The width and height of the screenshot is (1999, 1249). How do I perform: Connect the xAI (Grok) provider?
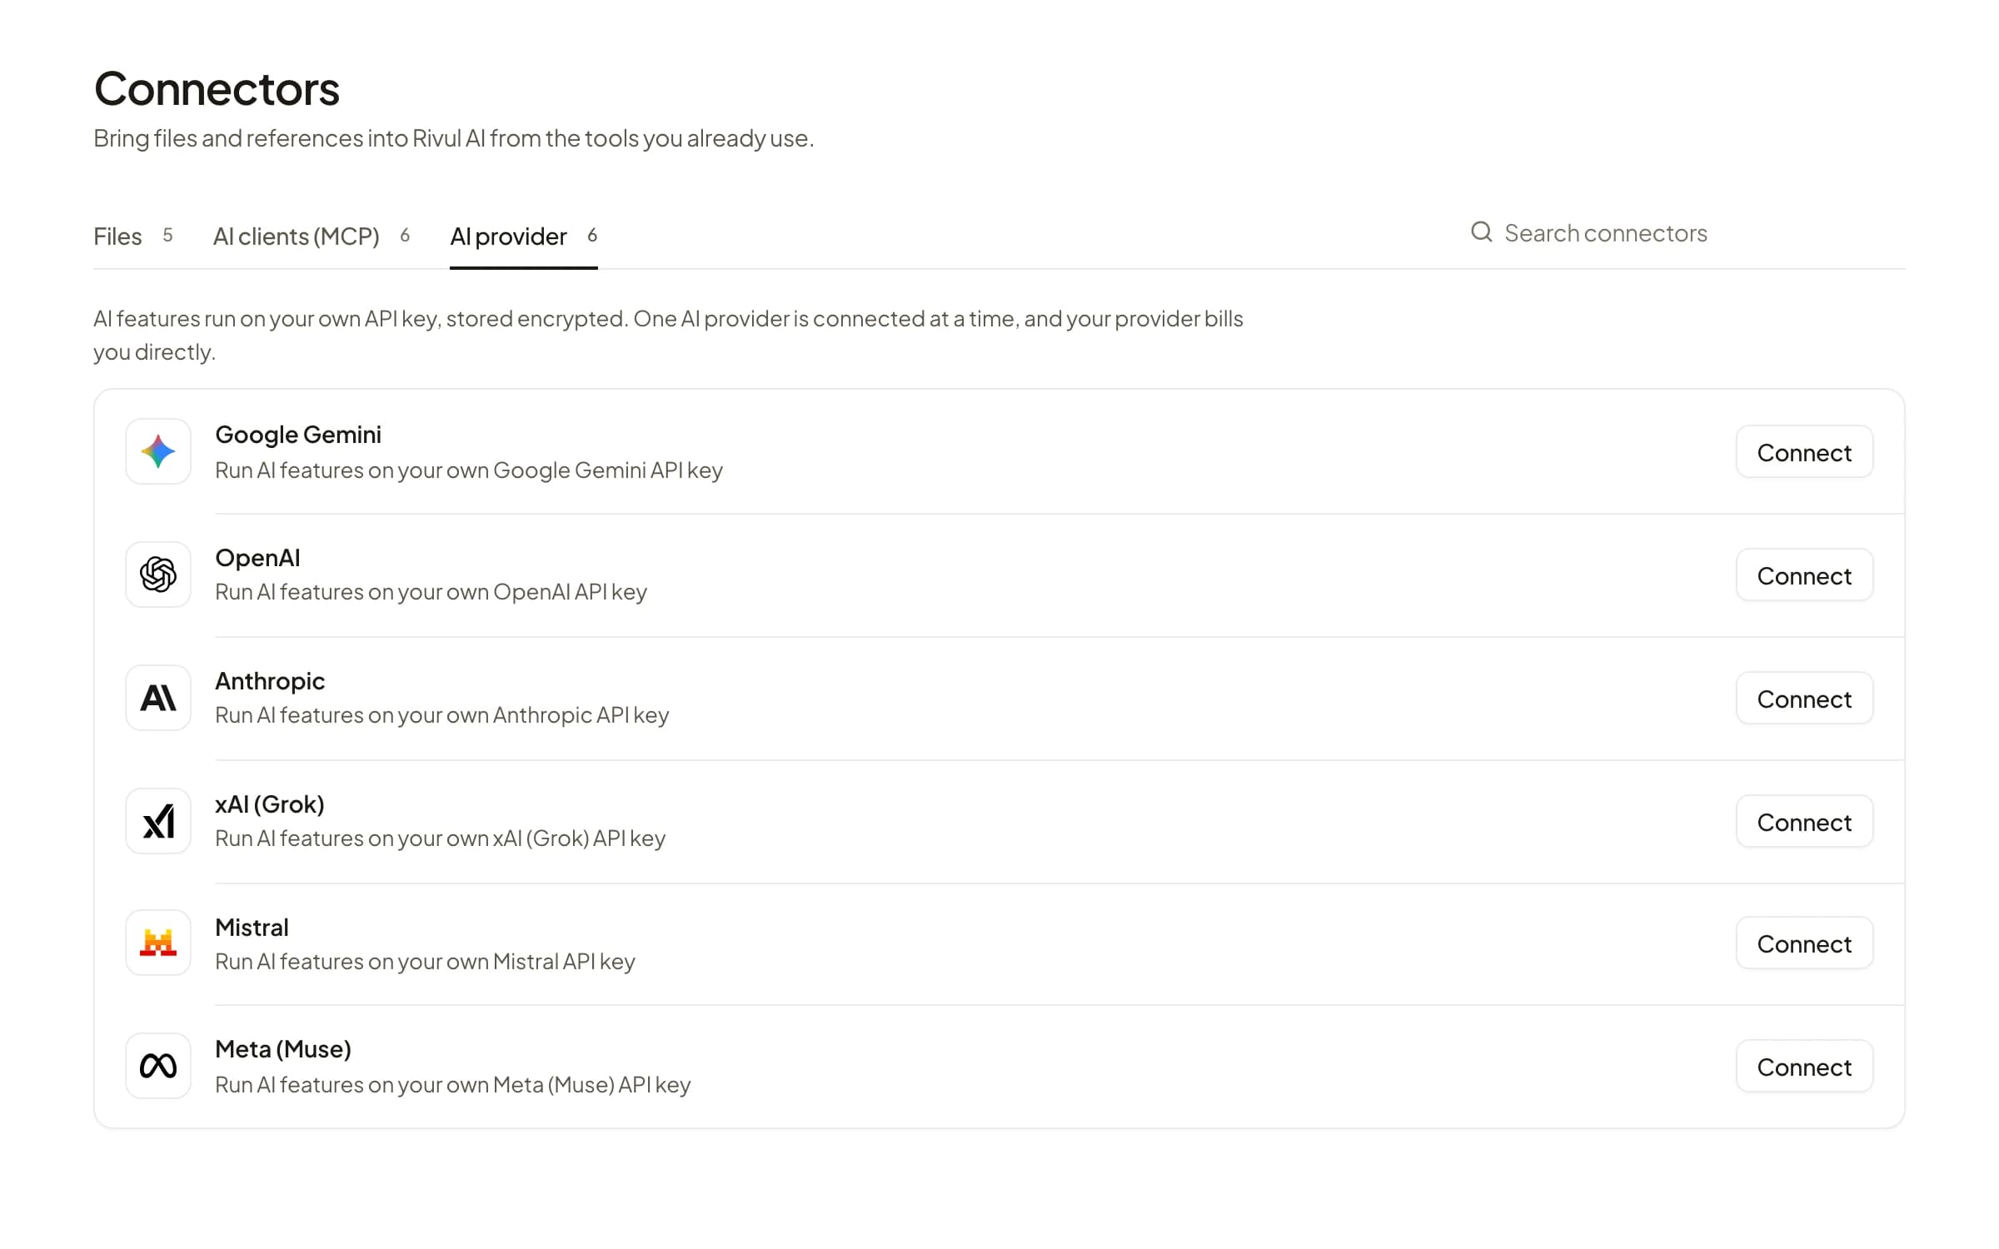[x=1804, y=822]
